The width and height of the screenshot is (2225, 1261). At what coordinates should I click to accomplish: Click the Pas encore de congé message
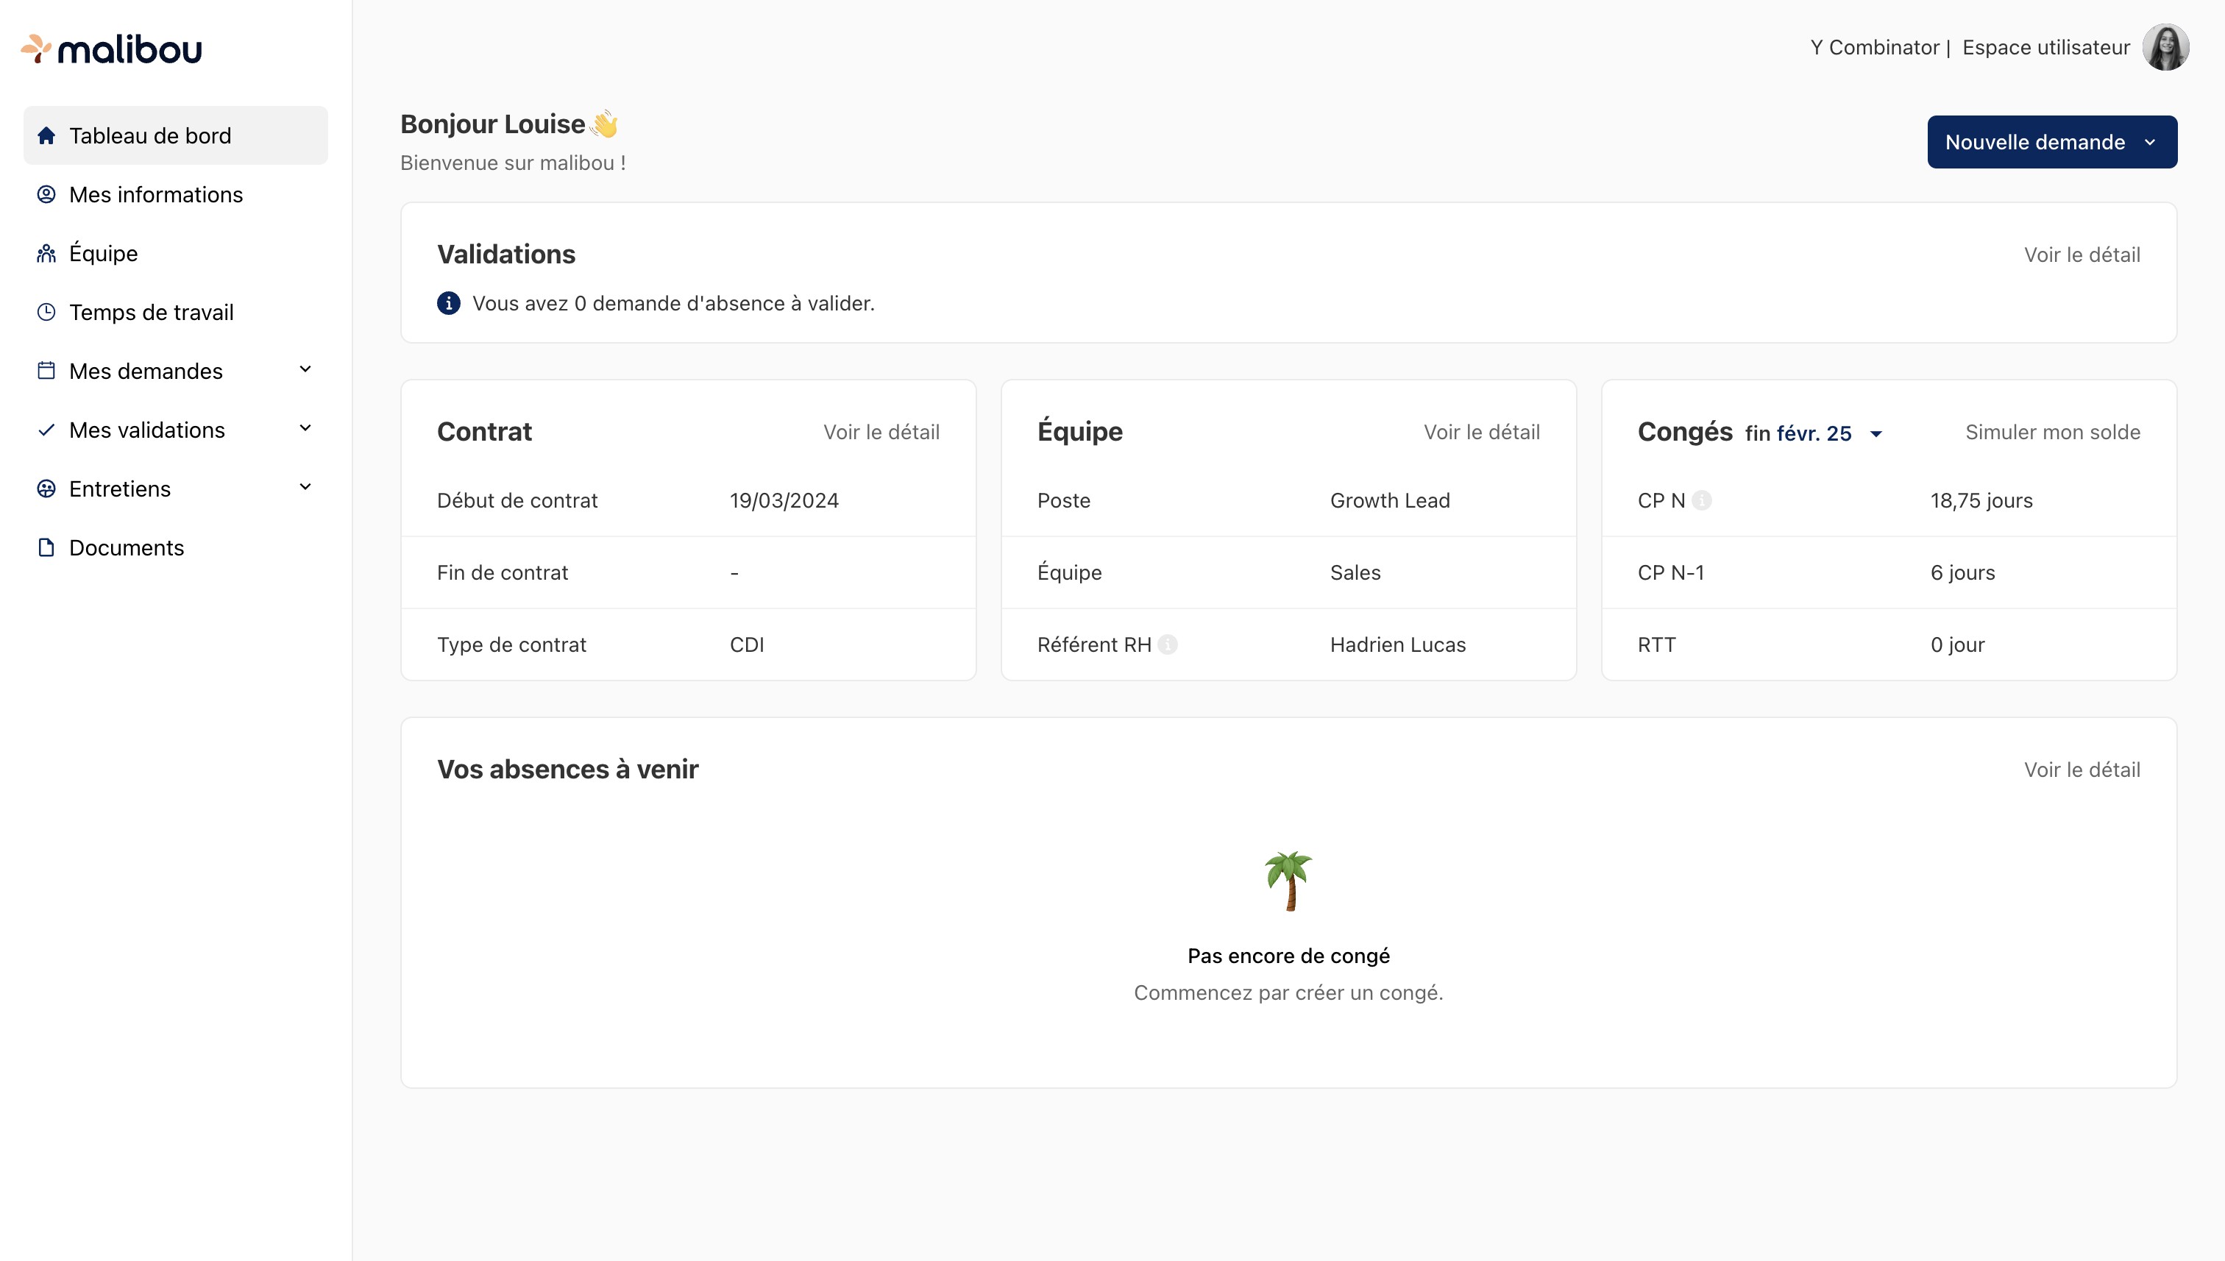tap(1289, 956)
